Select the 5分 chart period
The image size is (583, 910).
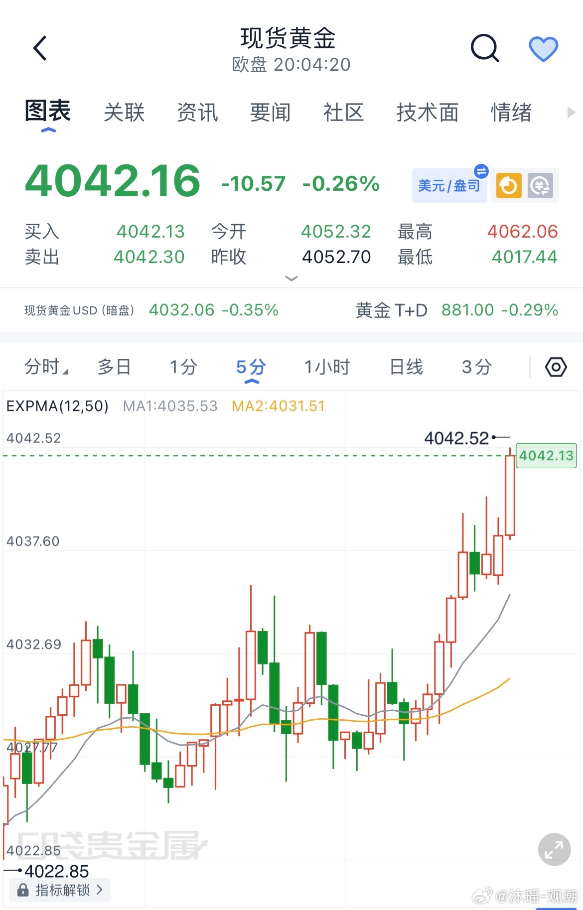(251, 367)
